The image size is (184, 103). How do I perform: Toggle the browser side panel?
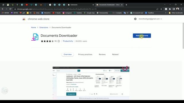point(174,9)
